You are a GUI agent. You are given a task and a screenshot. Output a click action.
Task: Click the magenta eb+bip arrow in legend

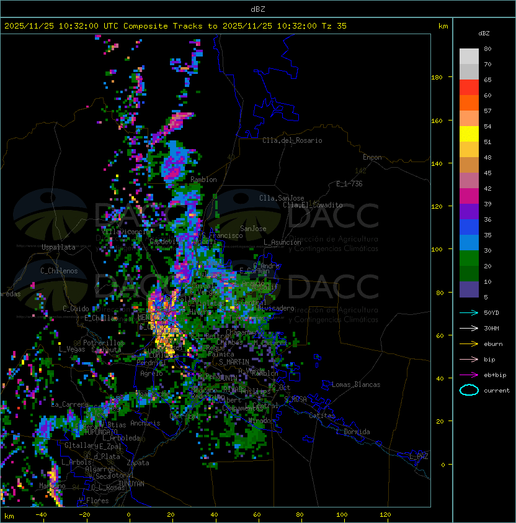[x=469, y=375]
